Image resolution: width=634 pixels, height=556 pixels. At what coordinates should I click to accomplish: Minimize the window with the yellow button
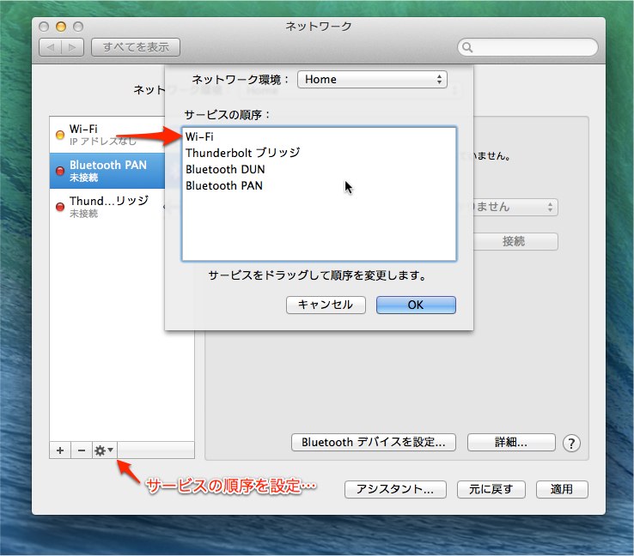tap(61, 27)
